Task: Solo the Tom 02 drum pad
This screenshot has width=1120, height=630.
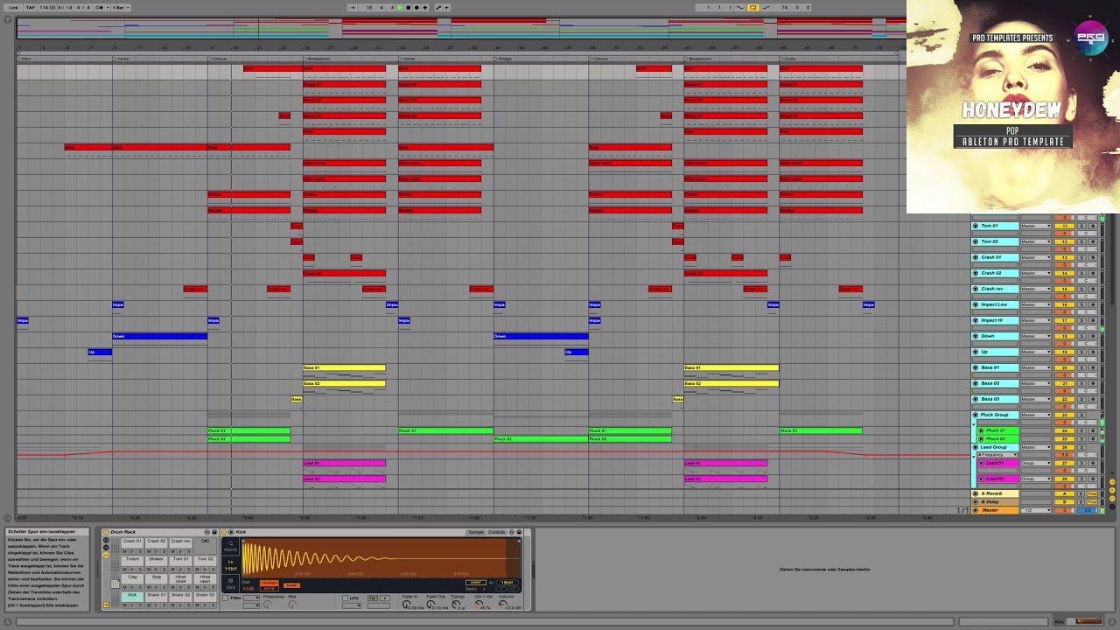Action: (213, 569)
